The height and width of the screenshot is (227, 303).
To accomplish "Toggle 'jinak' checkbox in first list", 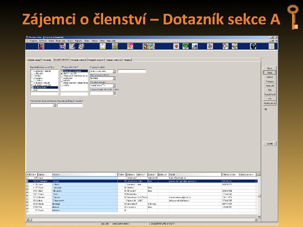I will pyautogui.click(x=32, y=90).
